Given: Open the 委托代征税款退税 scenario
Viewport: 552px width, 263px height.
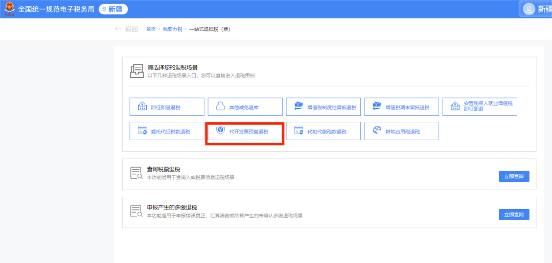Looking at the screenshot, I should [x=167, y=131].
